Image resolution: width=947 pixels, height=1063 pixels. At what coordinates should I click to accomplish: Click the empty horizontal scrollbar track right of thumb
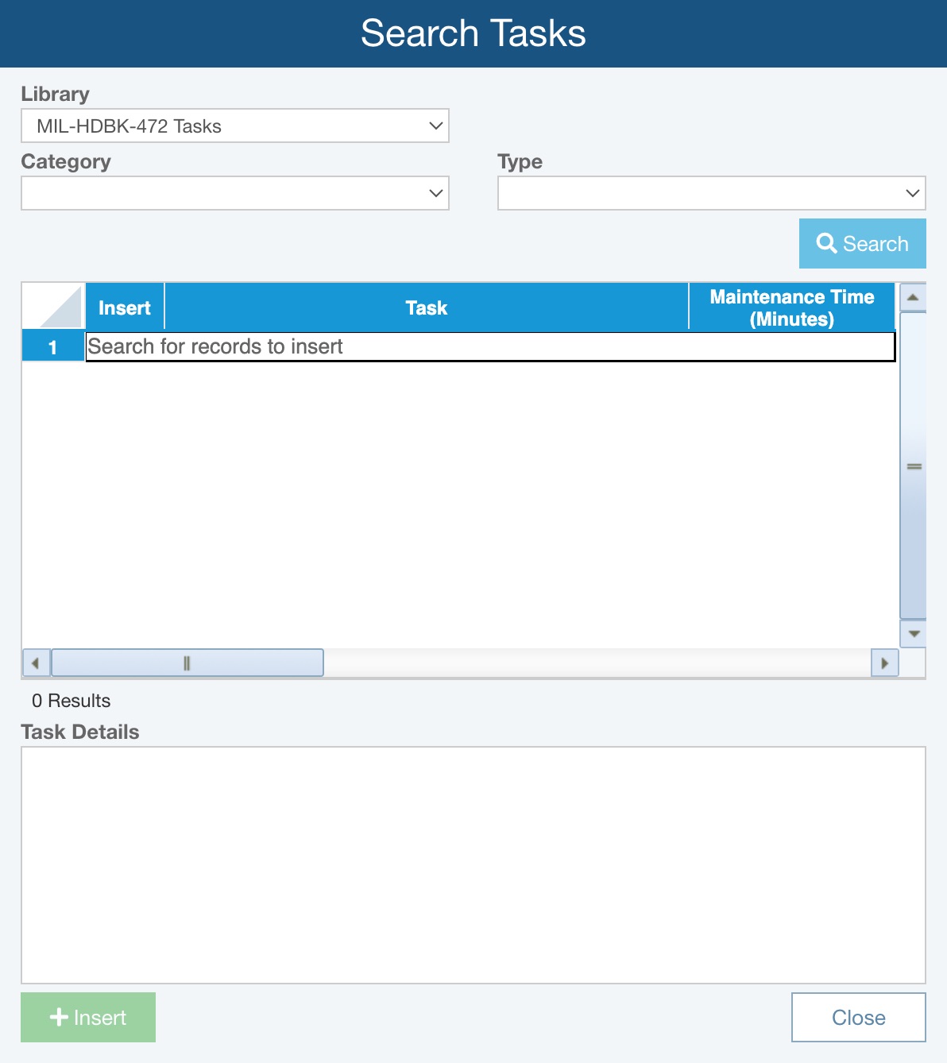click(x=596, y=663)
